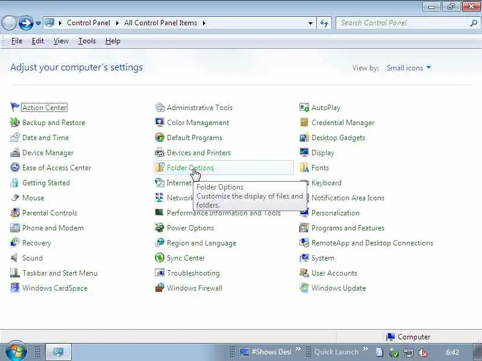Open the Display settings link
The width and height of the screenshot is (482, 361).
pyautogui.click(x=323, y=153)
